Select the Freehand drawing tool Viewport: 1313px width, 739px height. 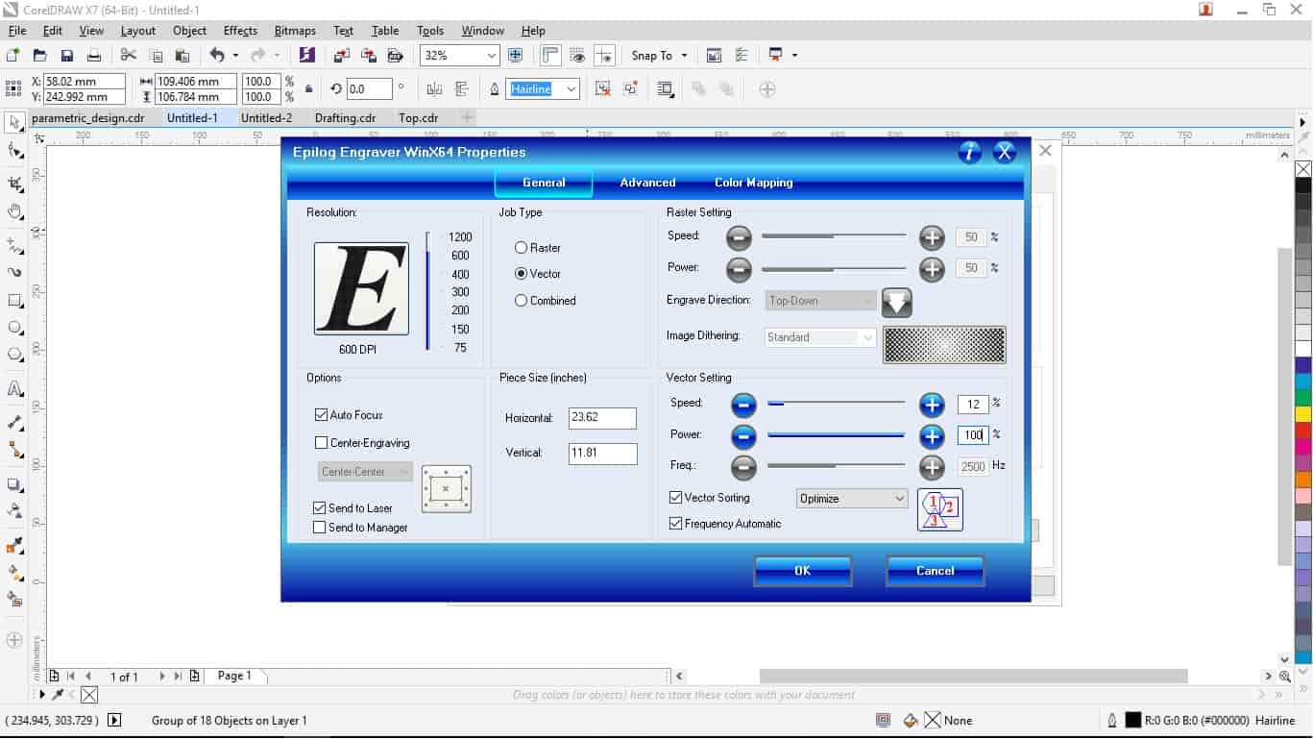point(14,246)
